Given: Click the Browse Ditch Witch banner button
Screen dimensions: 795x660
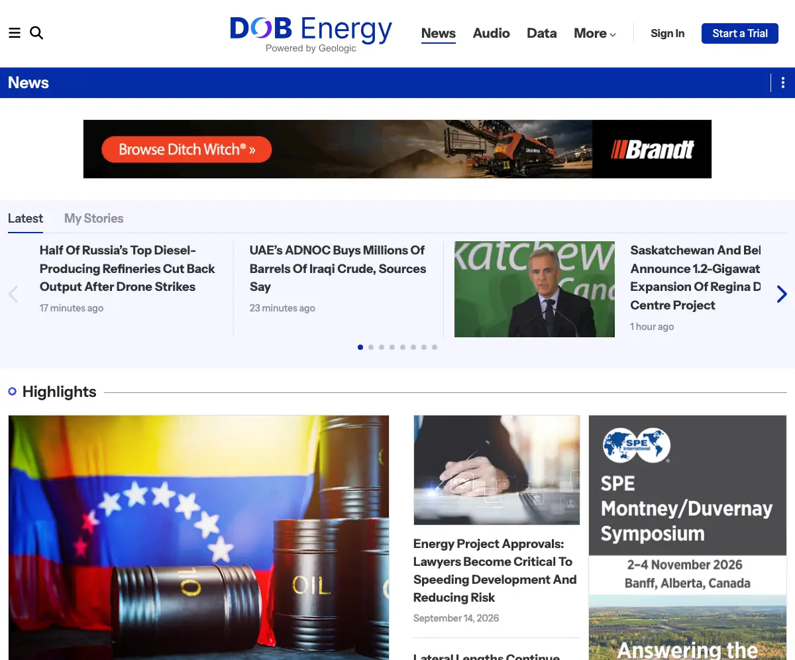Looking at the screenshot, I should point(187,149).
